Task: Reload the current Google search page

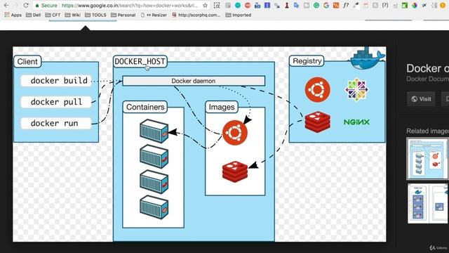Action: point(26,5)
